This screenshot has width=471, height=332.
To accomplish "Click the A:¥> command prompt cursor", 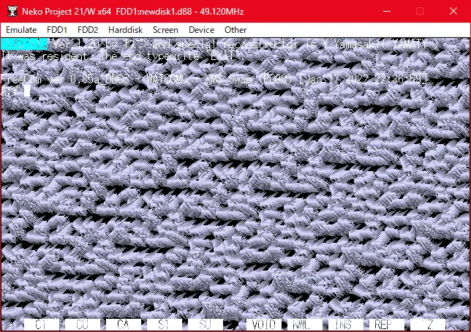I will (27, 91).
